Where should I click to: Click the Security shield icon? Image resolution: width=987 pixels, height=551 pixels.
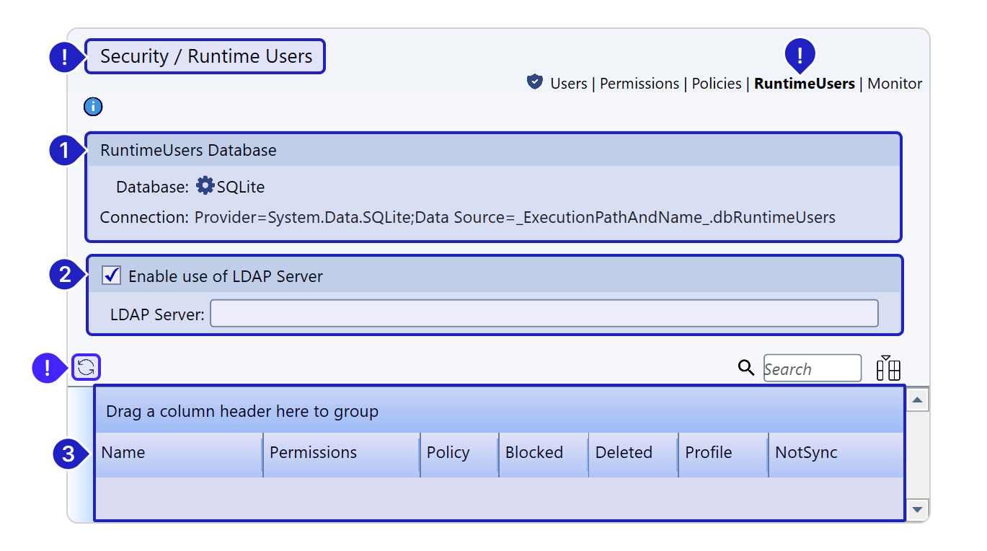click(x=534, y=82)
